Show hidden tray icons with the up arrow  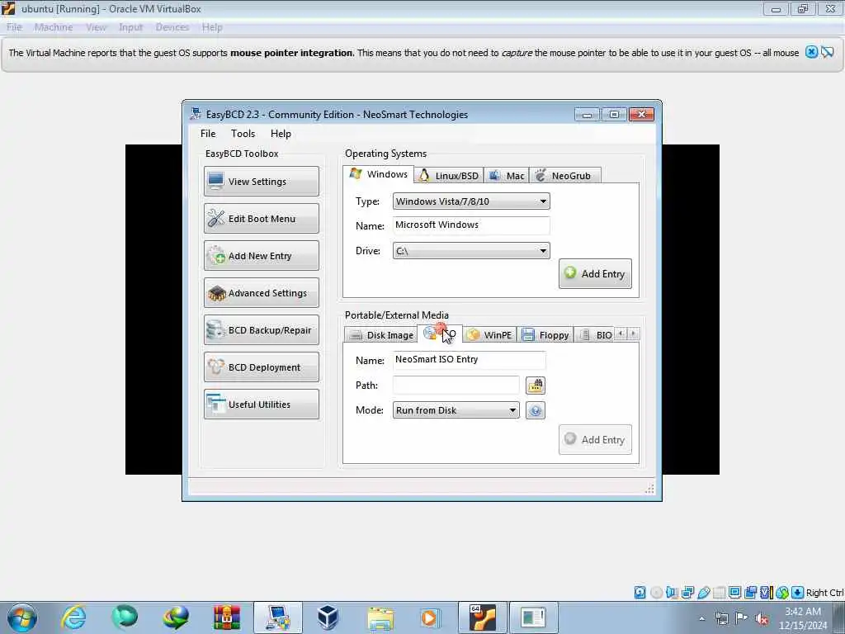[701, 618]
